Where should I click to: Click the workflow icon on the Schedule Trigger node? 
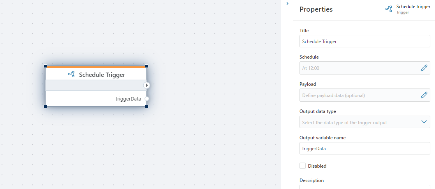pyautogui.click(x=71, y=74)
